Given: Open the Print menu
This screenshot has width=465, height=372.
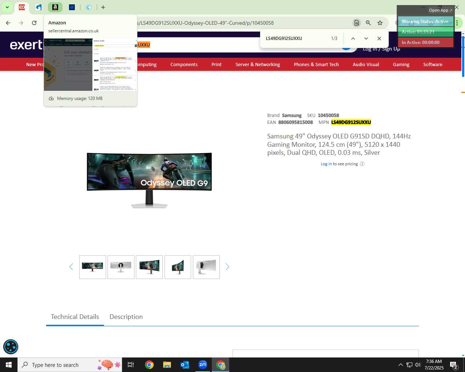Looking at the screenshot, I should click(x=217, y=64).
